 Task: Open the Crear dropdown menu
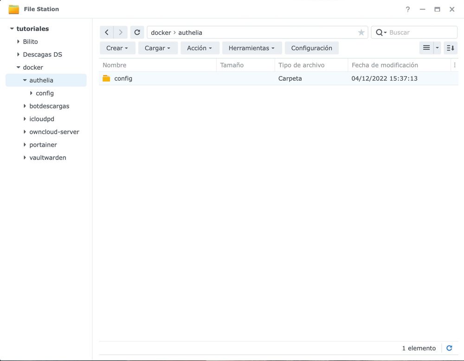coord(117,47)
